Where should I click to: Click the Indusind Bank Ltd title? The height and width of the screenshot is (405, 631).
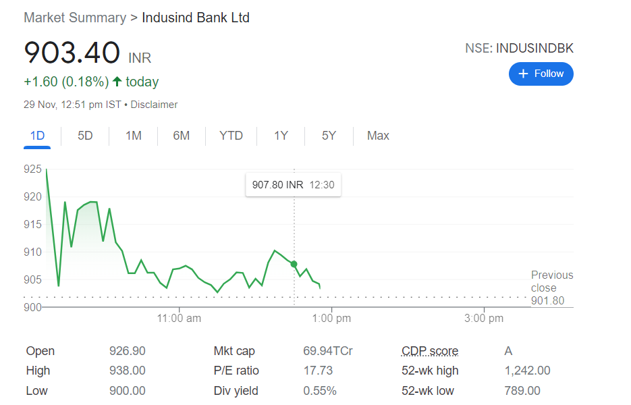(x=196, y=18)
